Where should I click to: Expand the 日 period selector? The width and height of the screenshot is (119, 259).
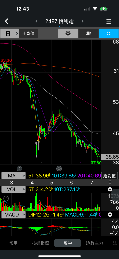click(10, 34)
